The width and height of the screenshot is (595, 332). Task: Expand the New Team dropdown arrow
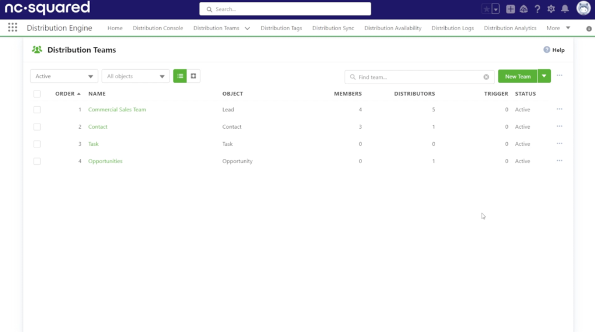click(544, 76)
